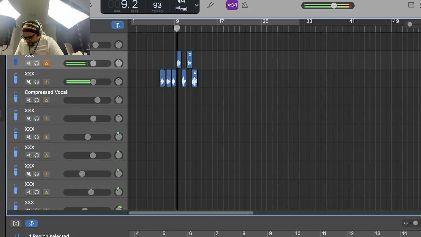Toggle Catch Playhead above the track headers
421x237 pixels.
pyautogui.click(x=117, y=25)
